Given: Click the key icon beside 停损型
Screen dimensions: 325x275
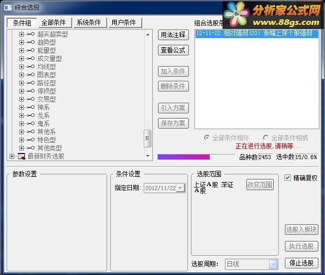Looking at the screenshot, I should point(30,91).
